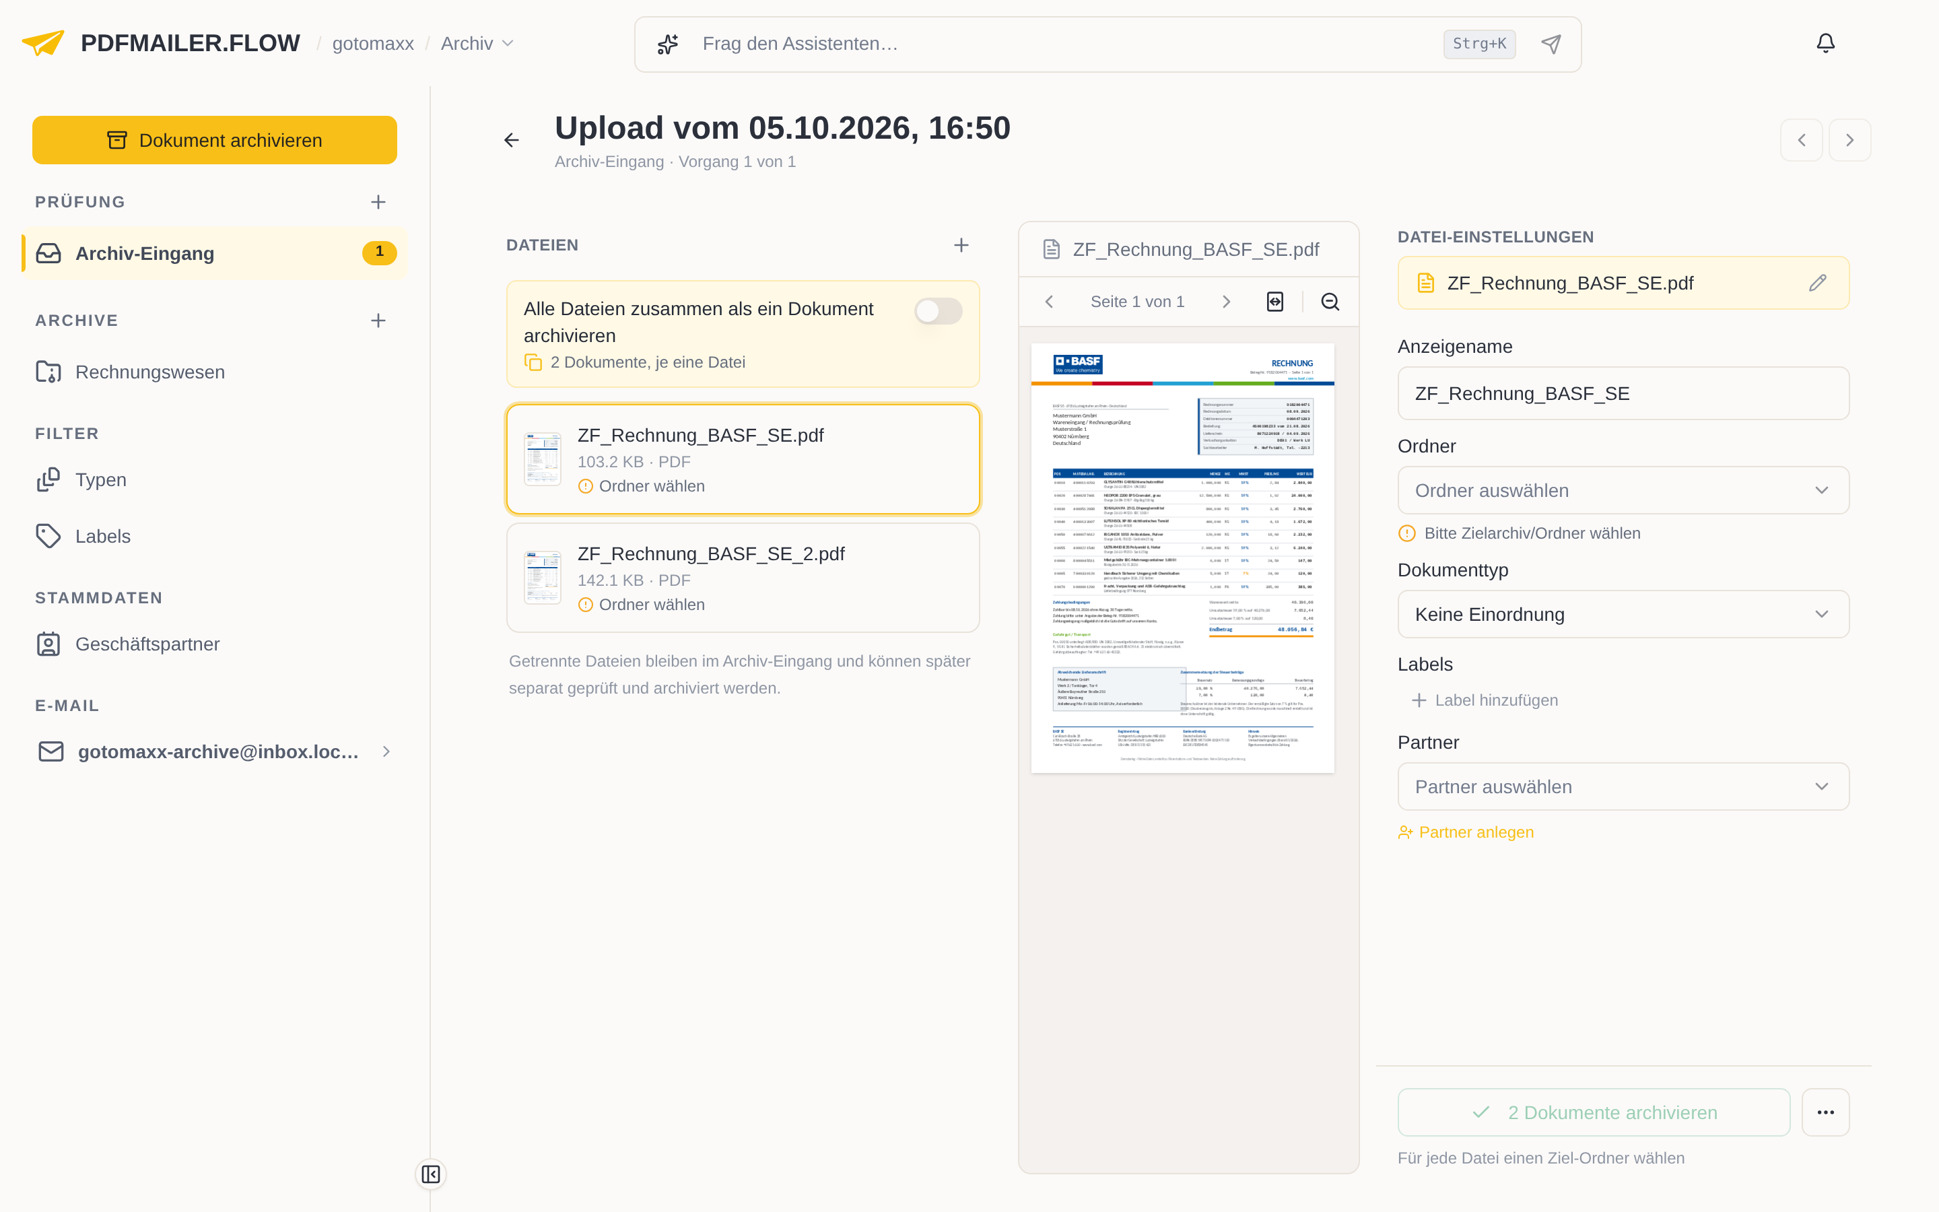
Task: Click the Anzeigename input field
Action: 1623,394
